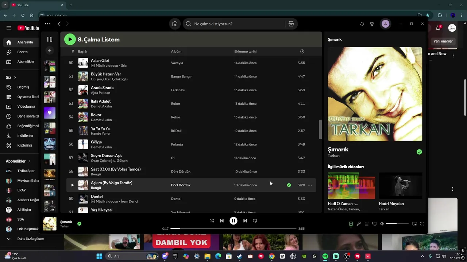The width and height of the screenshot is (467, 262).
Task: Toggle saved check next to Şımarık in player bar
Action: pos(79,223)
